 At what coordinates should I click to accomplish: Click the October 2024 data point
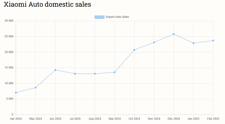coord(134,50)
